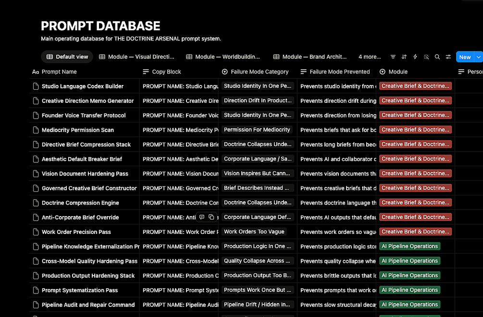Copy the Anti-Corporate Brief Copy Block via the copy icon

coord(211,217)
